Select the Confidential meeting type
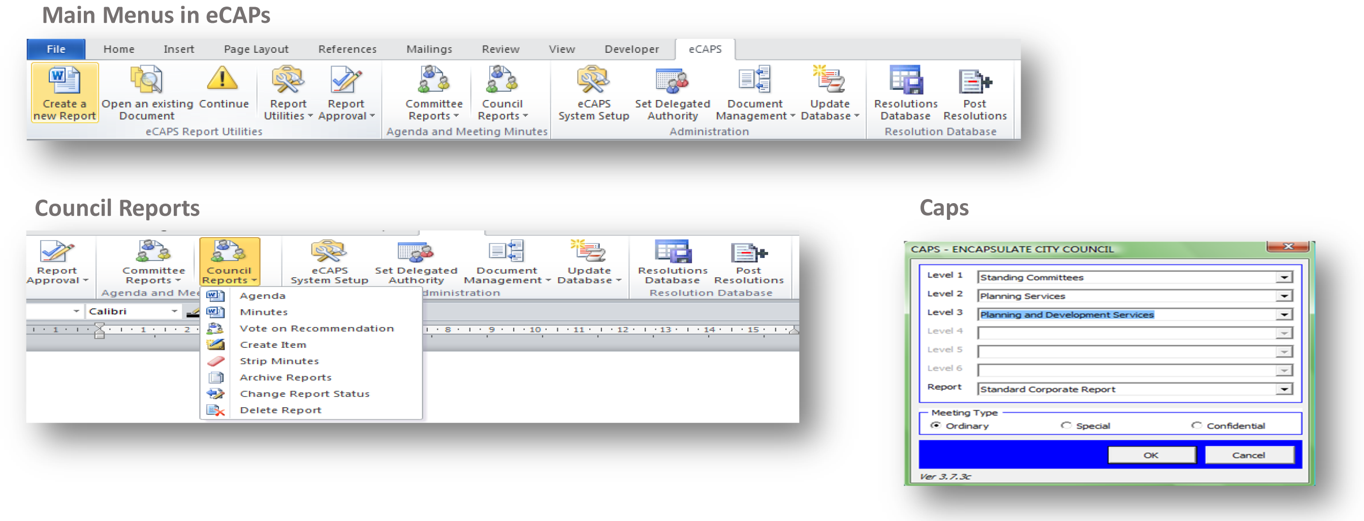 coord(1196,426)
